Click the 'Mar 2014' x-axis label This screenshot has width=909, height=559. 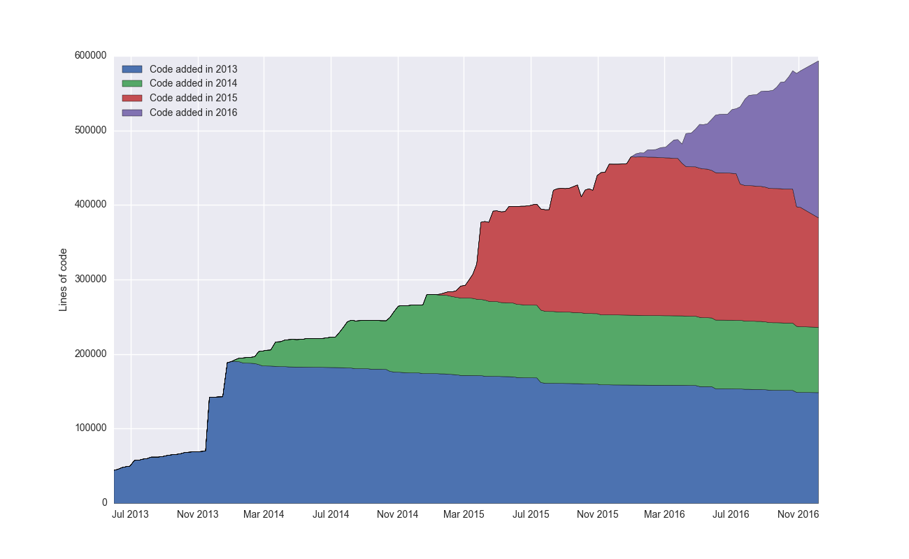264,514
